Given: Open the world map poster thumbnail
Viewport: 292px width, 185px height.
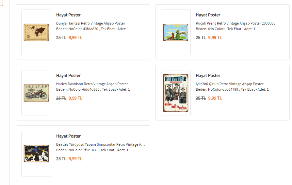Looking at the screenshot, I should [x=36, y=32].
